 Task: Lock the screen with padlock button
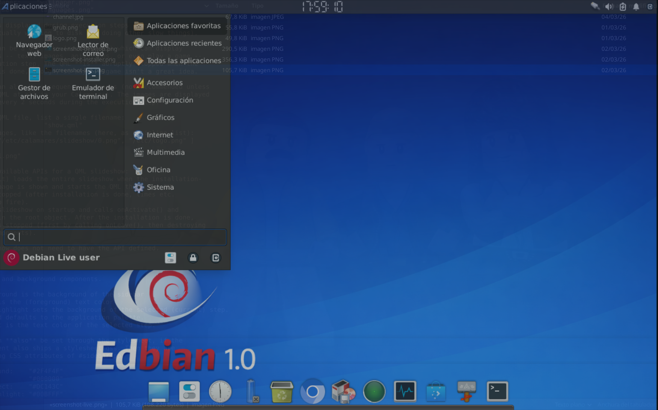point(193,258)
